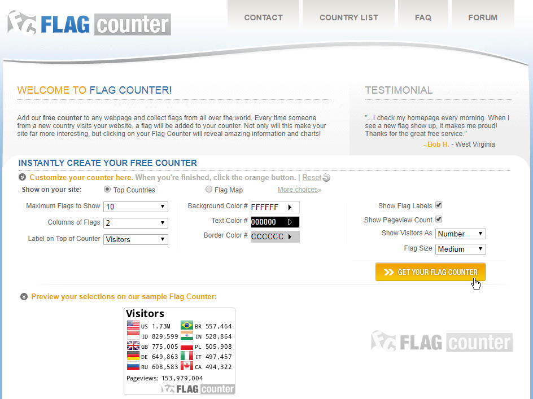Open the Show Visitors As dropdown
The height and width of the screenshot is (399, 533).
[x=461, y=234]
